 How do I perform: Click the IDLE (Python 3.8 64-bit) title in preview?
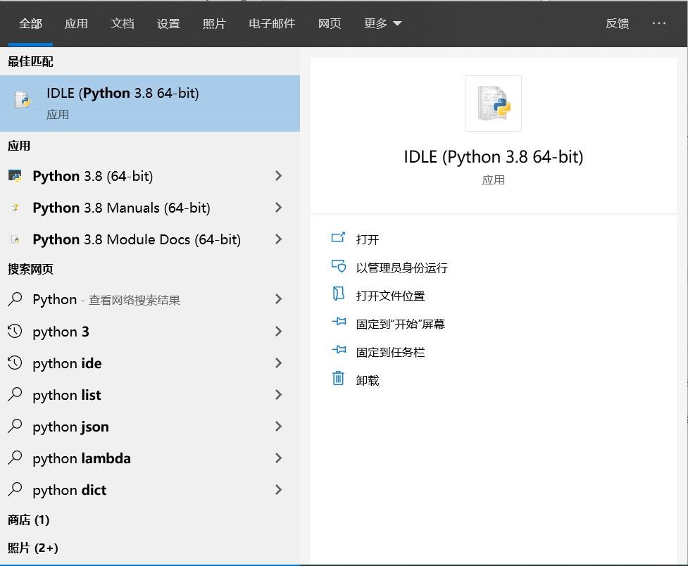pos(494,157)
